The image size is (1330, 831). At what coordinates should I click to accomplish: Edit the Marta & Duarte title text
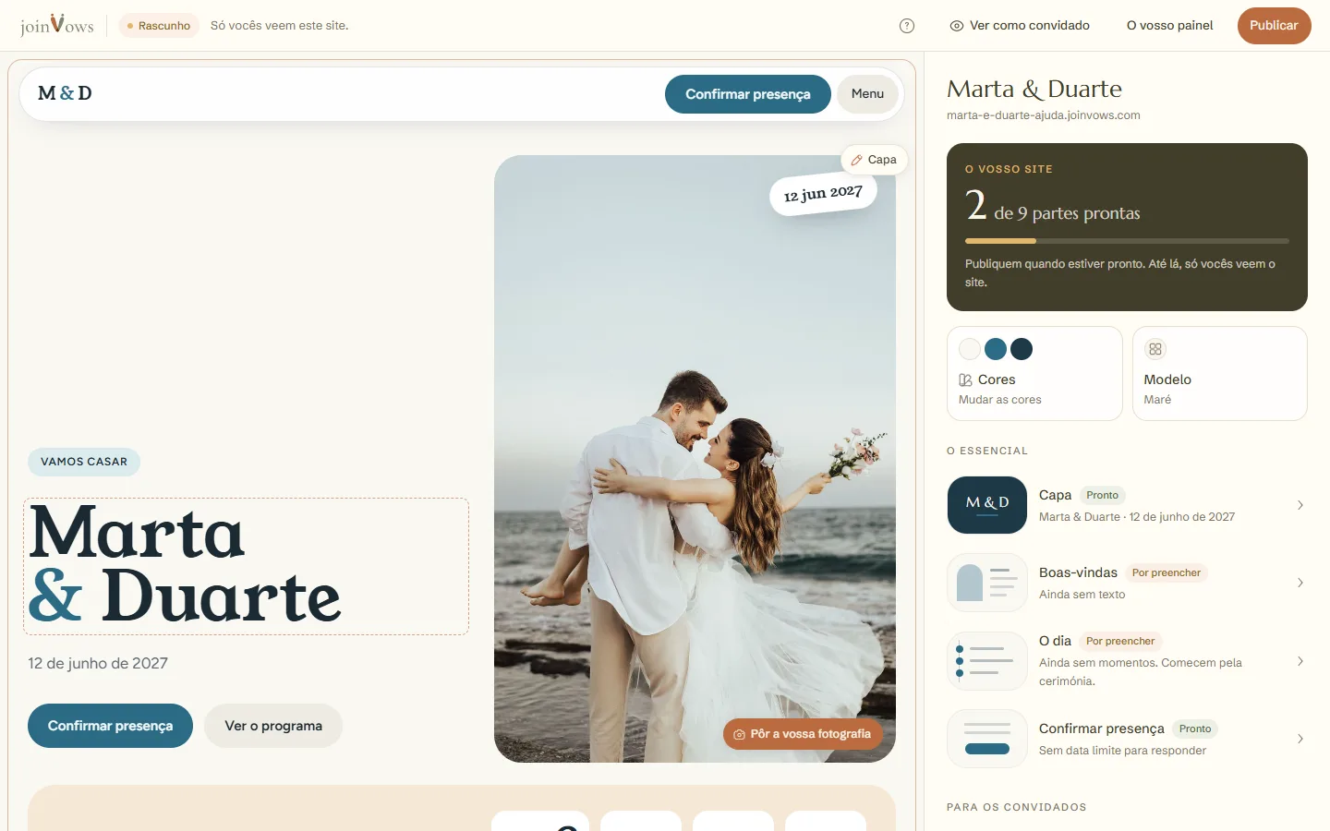click(x=246, y=566)
